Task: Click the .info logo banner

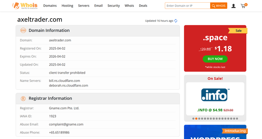Action: 215,95
